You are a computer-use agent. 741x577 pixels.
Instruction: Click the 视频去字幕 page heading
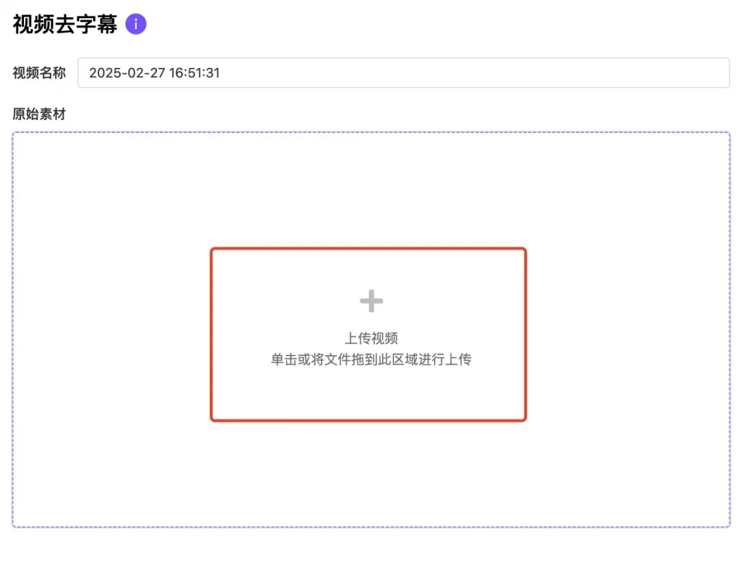(x=64, y=24)
